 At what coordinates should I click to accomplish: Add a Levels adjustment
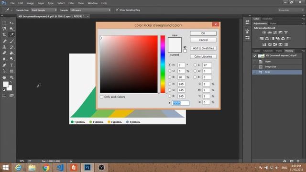click(270, 32)
